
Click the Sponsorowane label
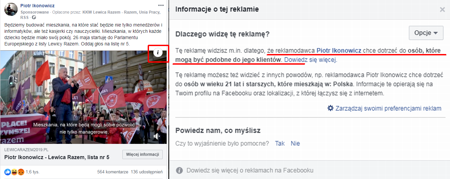coord(34,12)
